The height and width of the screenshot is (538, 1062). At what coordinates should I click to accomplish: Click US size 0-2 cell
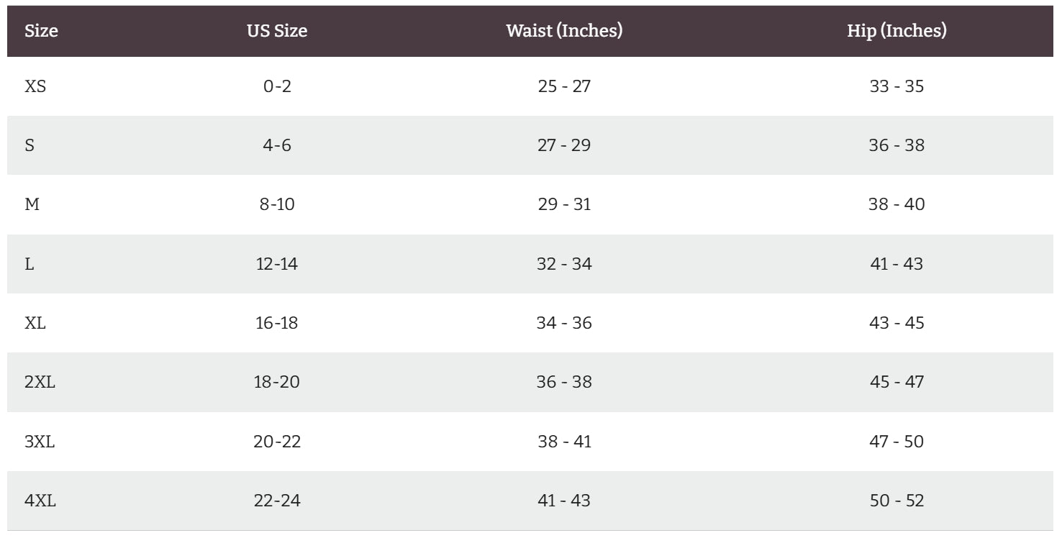277,86
